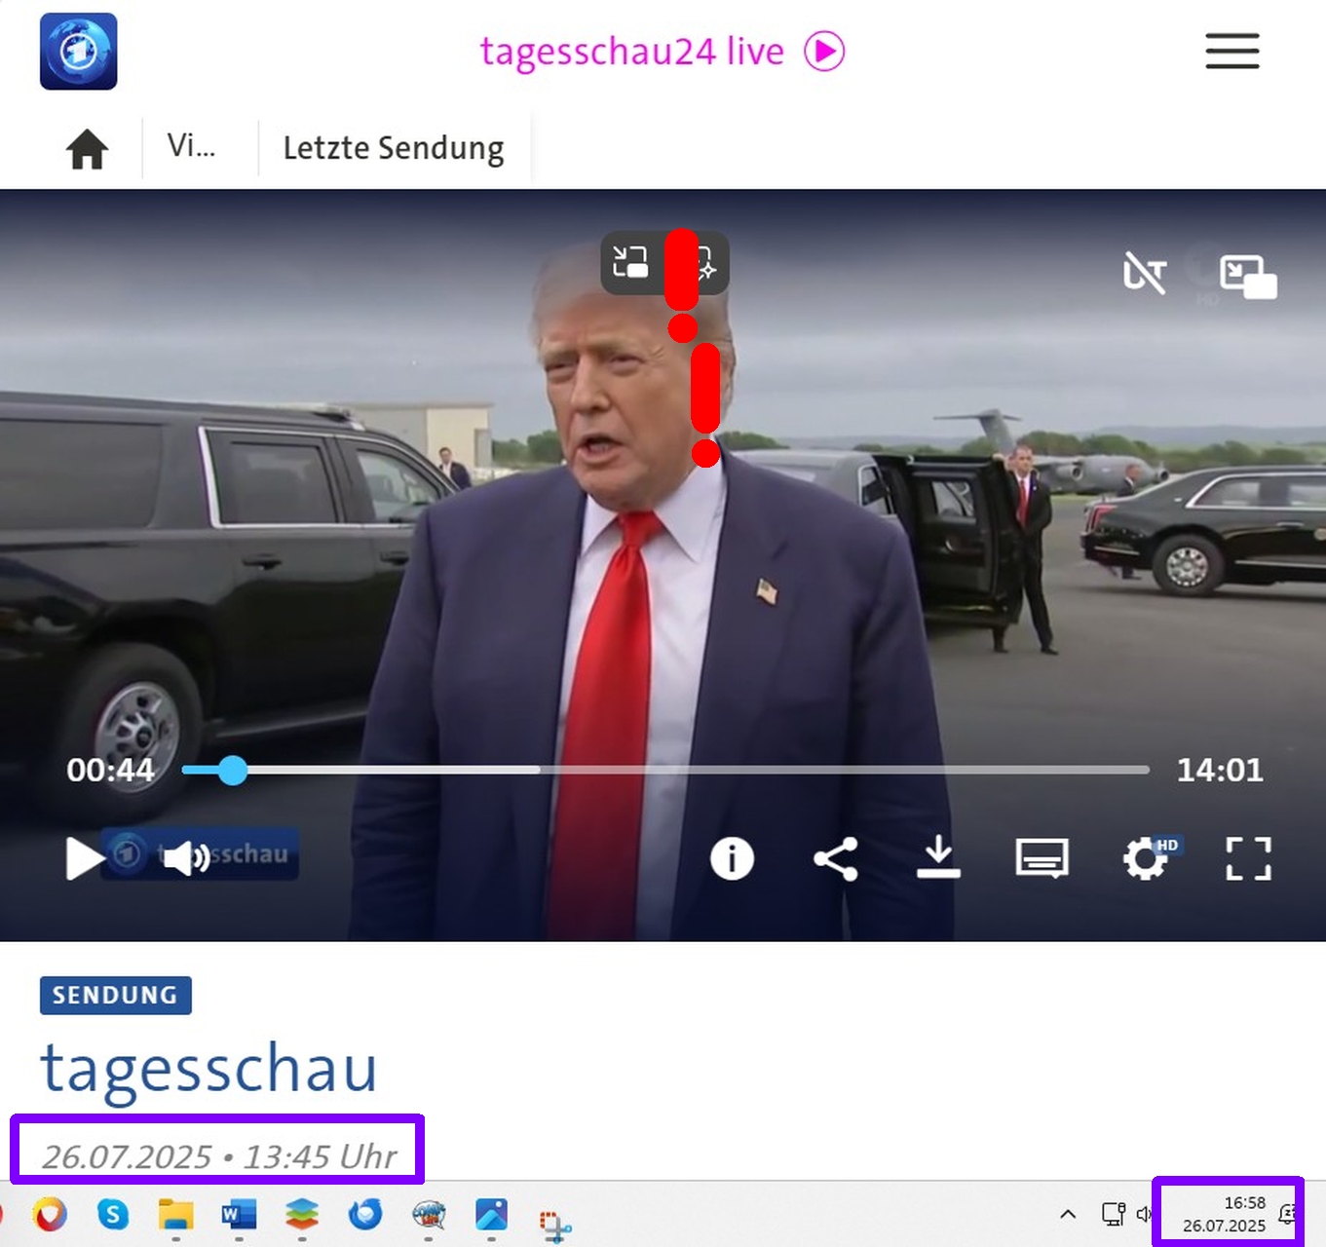Screen dimensions: 1326x1247
Task: Show video information
Action: coord(732,858)
